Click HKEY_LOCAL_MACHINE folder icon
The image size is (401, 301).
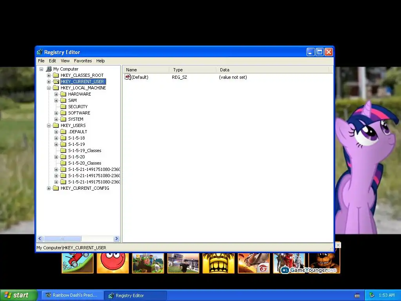coord(56,88)
